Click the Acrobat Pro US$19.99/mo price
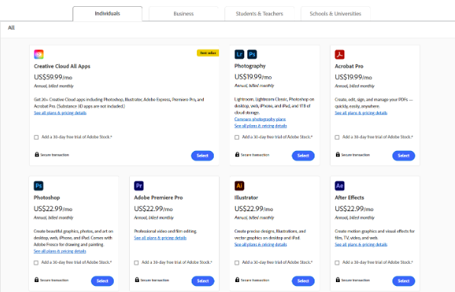455x292 pixels. (x=353, y=77)
